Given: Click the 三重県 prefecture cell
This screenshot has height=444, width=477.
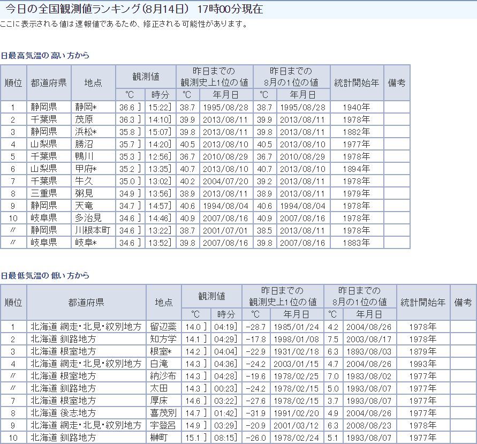Looking at the screenshot, I should tap(43, 193).
